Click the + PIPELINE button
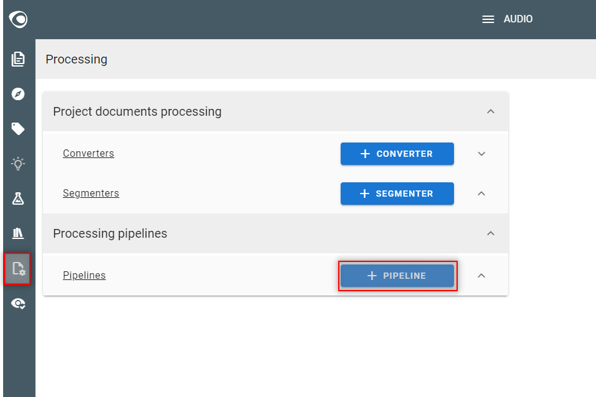This screenshot has height=397, width=596. pyautogui.click(x=397, y=276)
